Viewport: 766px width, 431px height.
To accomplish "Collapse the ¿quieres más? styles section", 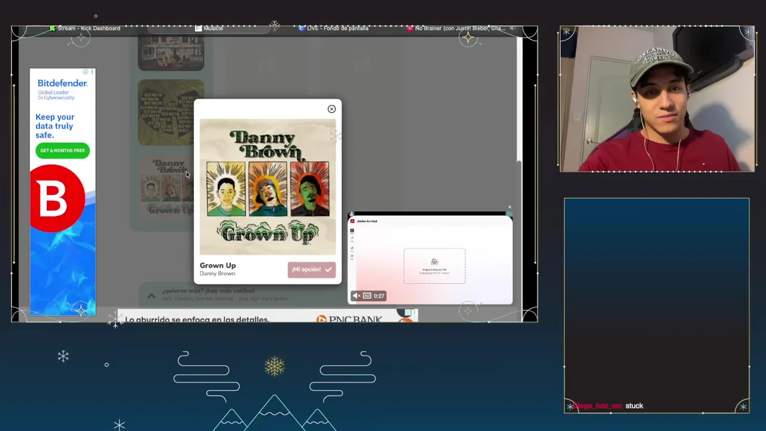I will point(151,296).
